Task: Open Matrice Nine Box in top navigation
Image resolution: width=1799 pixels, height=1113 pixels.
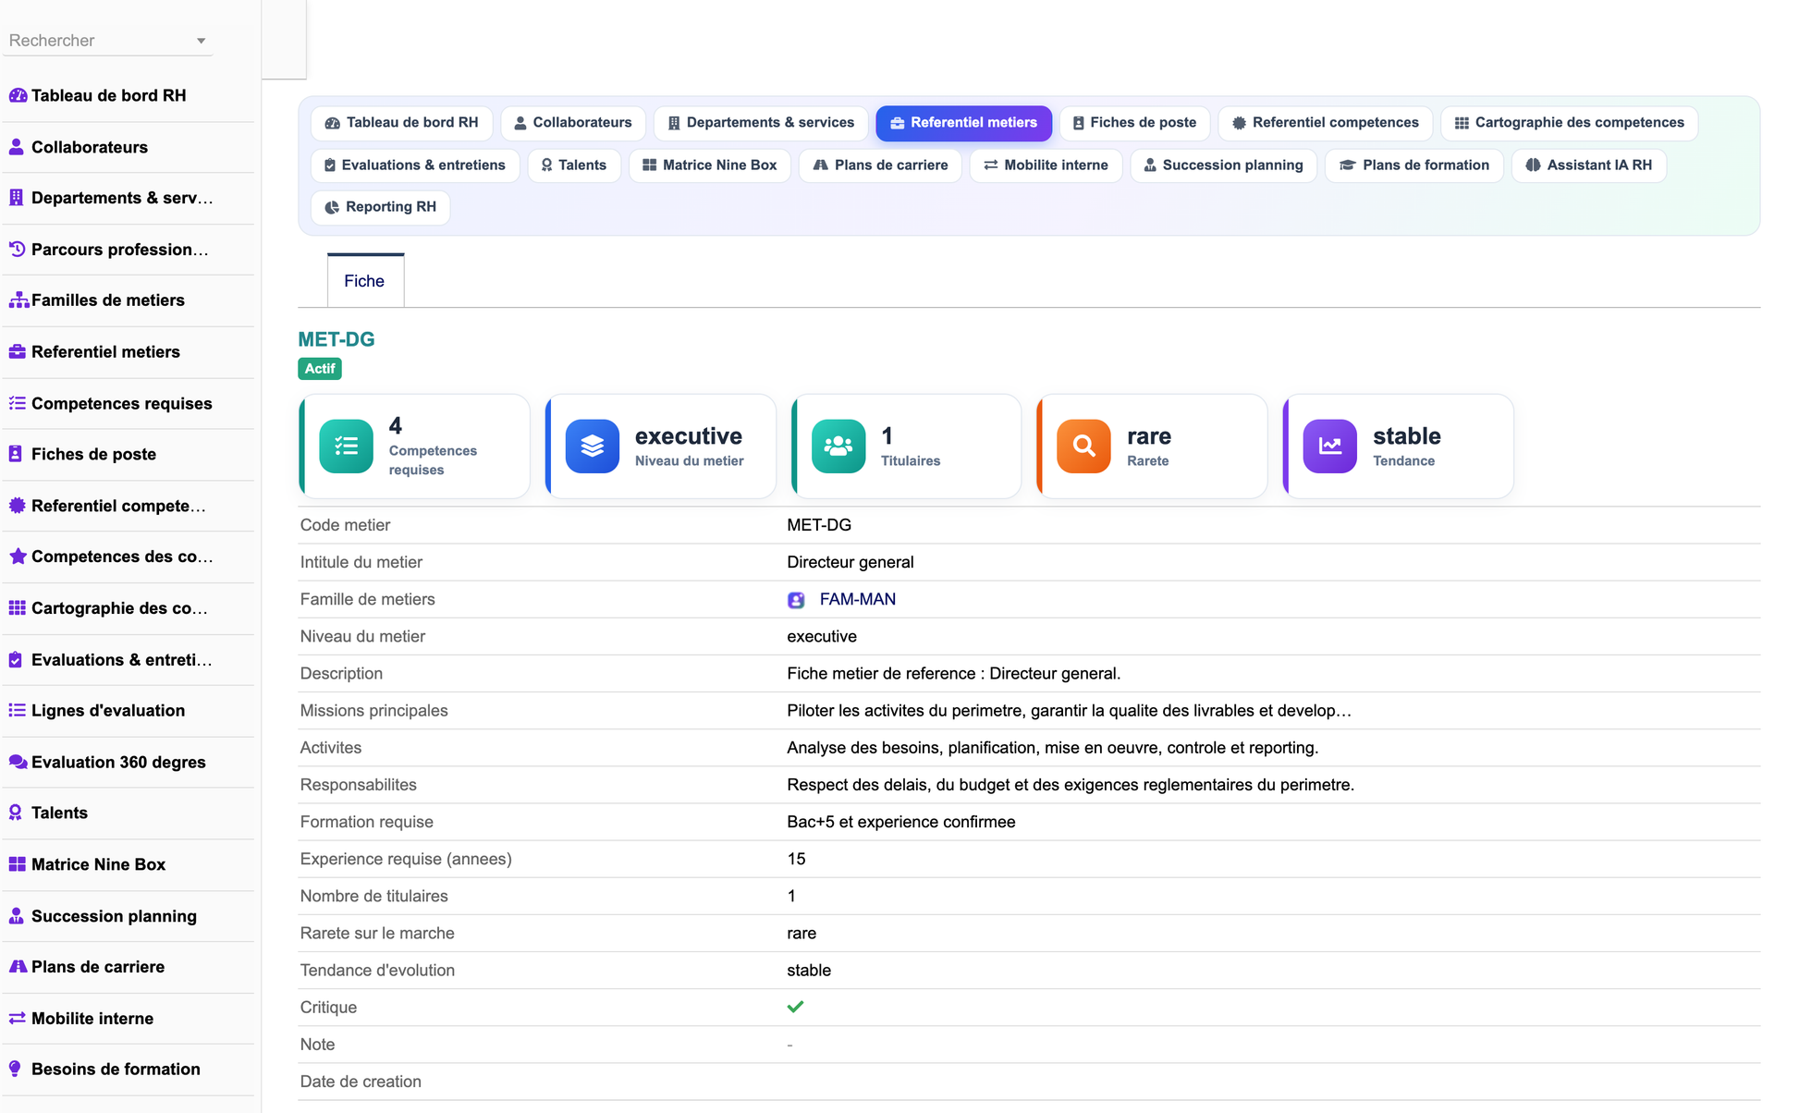Action: click(709, 165)
